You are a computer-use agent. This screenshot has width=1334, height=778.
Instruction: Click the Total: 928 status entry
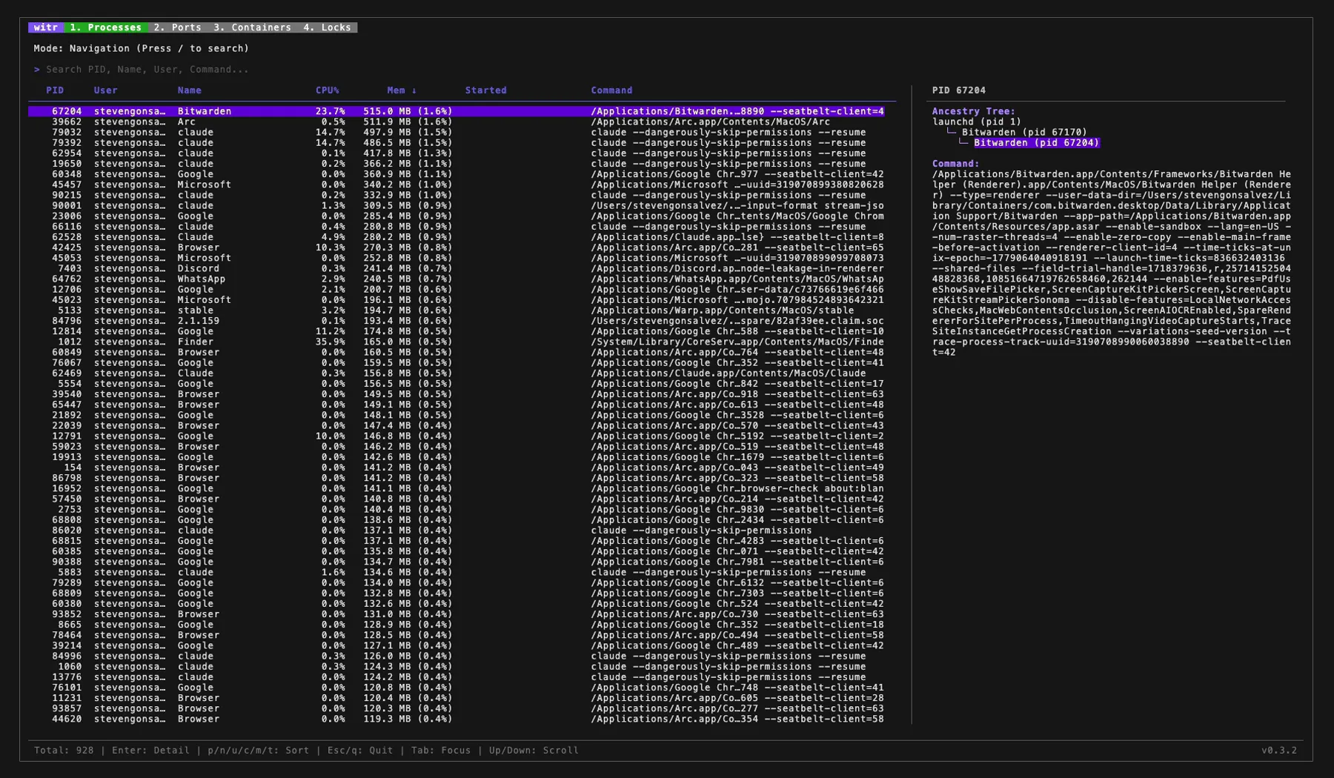click(64, 751)
